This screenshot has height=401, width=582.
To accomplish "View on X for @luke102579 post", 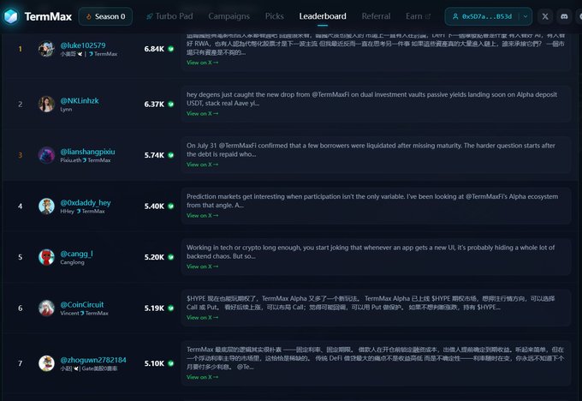I will (x=202, y=63).
